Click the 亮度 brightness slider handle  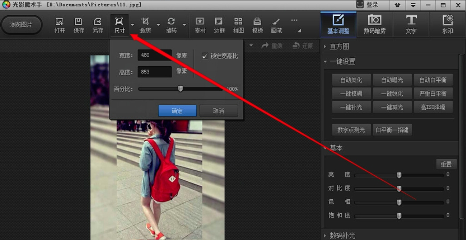[399, 175]
